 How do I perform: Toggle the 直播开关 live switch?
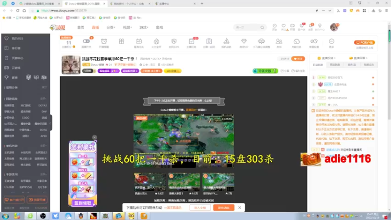[x=87, y=43]
